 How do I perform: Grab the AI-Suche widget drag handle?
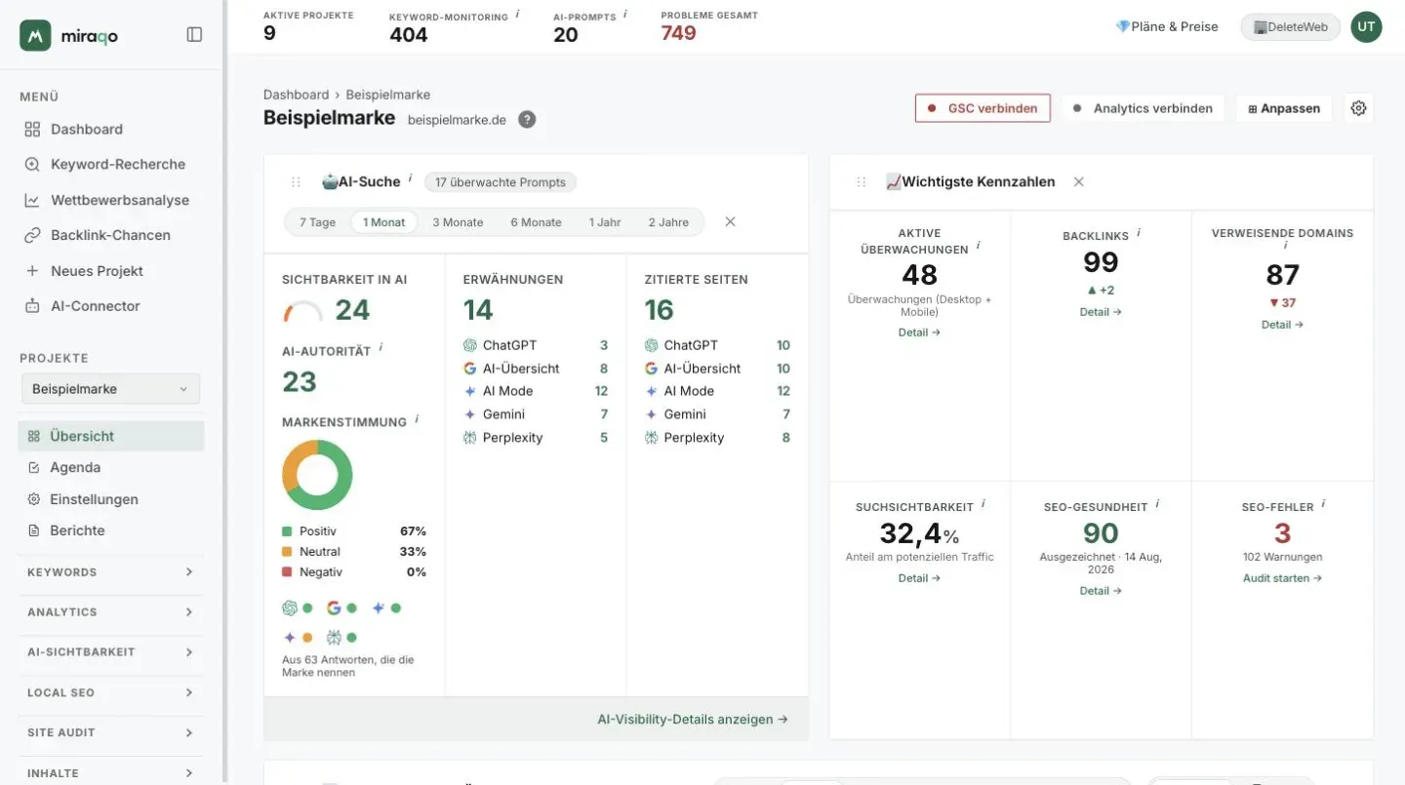click(296, 182)
